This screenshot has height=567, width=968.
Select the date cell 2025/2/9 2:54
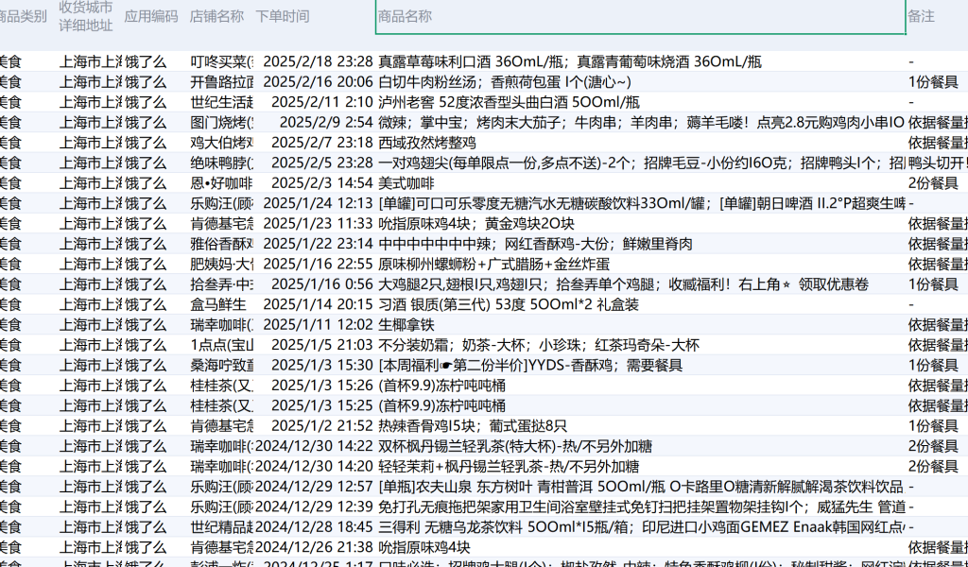pos(326,123)
